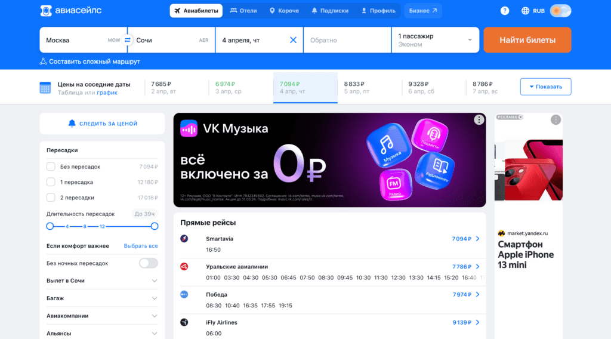Expand the Багаж filter section
The image size is (611, 339).
pos(102,298)
